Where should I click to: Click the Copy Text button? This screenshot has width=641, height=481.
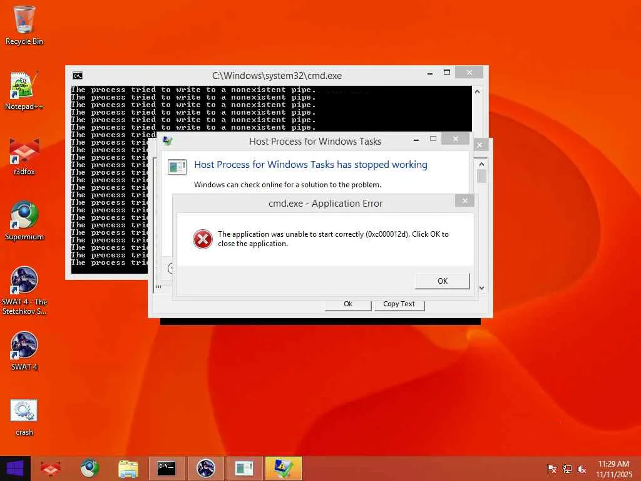[x=399, y=304]
